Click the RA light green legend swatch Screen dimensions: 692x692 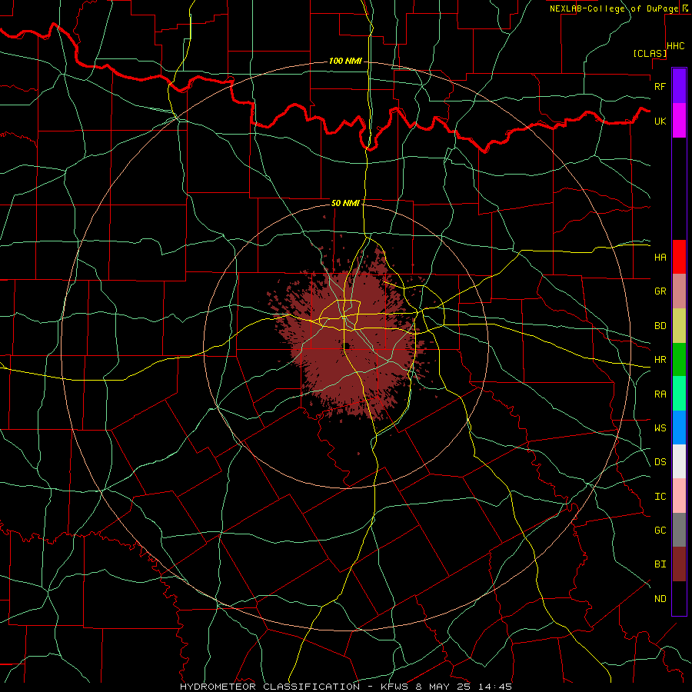[x=679, y=394]
